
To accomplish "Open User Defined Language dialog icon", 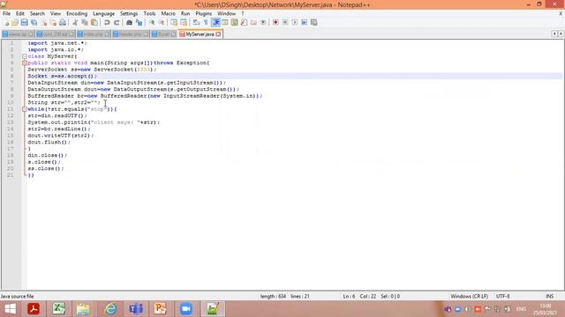I will pos(225,22).
